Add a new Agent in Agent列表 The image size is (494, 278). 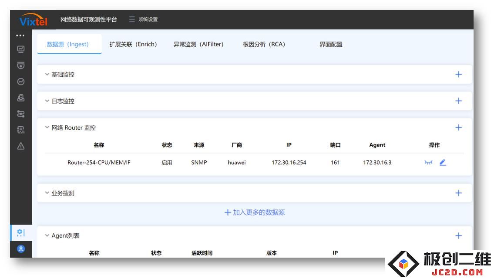458,235
